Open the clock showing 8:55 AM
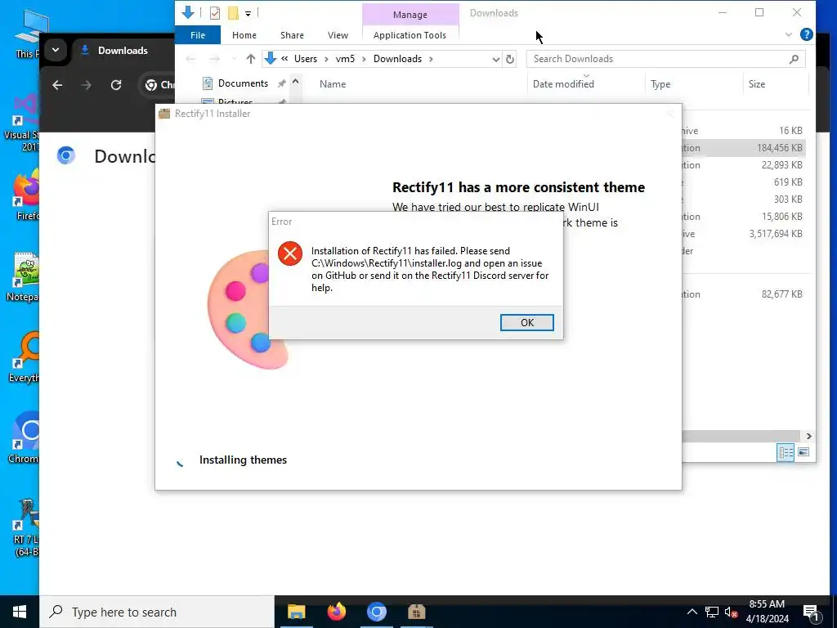The height and width of the screenshot is (628, 837). (x=767, y=612)
